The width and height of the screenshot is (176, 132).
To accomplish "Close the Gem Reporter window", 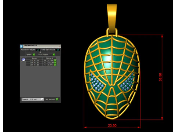I will (59, 46).
